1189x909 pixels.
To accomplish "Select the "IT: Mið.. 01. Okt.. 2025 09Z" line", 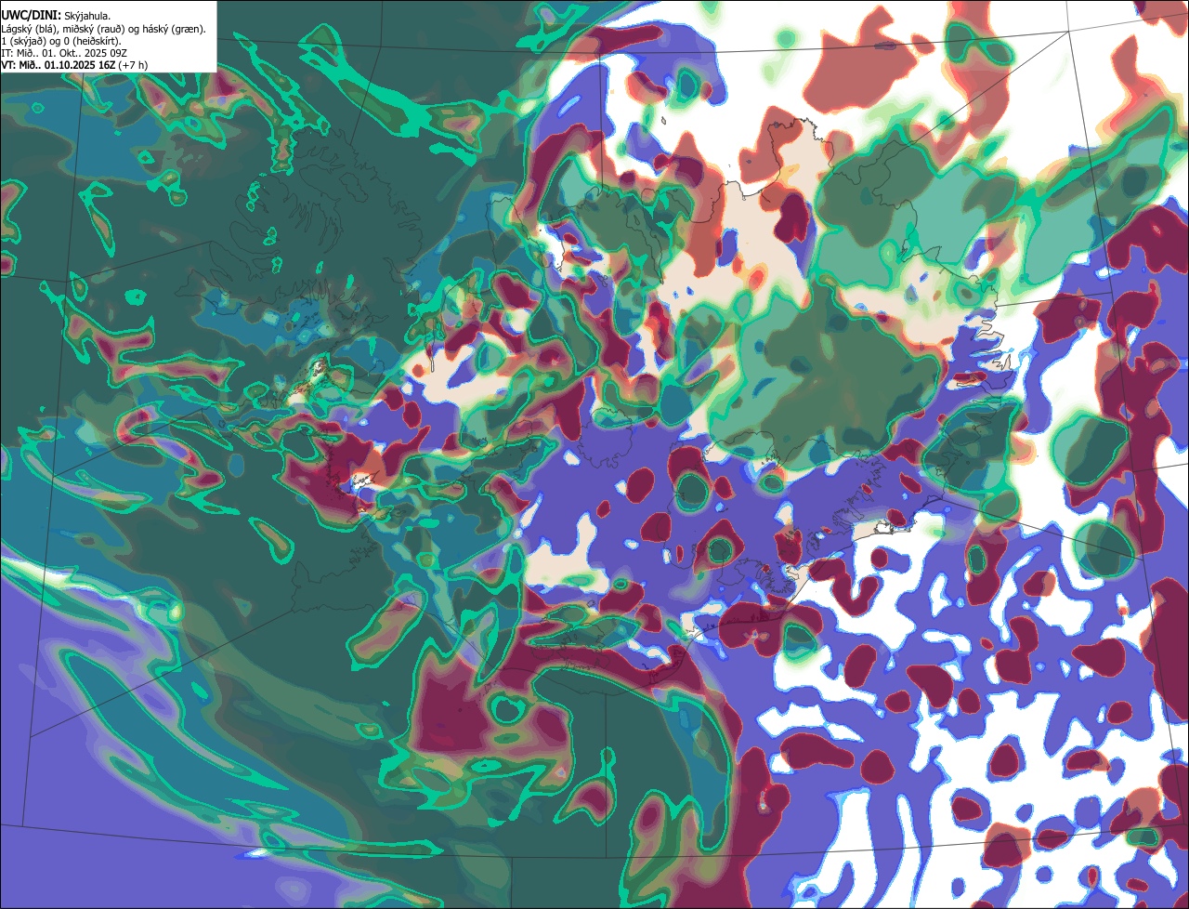I will (64, 53).
